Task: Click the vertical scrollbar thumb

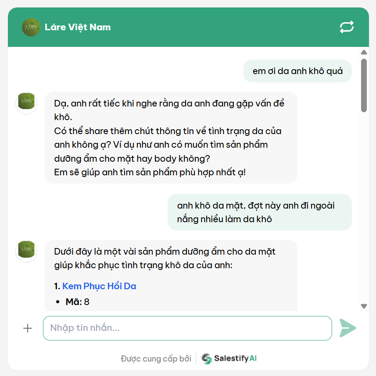Action: [364, 85]
